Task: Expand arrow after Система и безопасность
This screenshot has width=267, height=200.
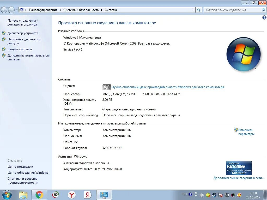Action: click(x=102, y=10)
